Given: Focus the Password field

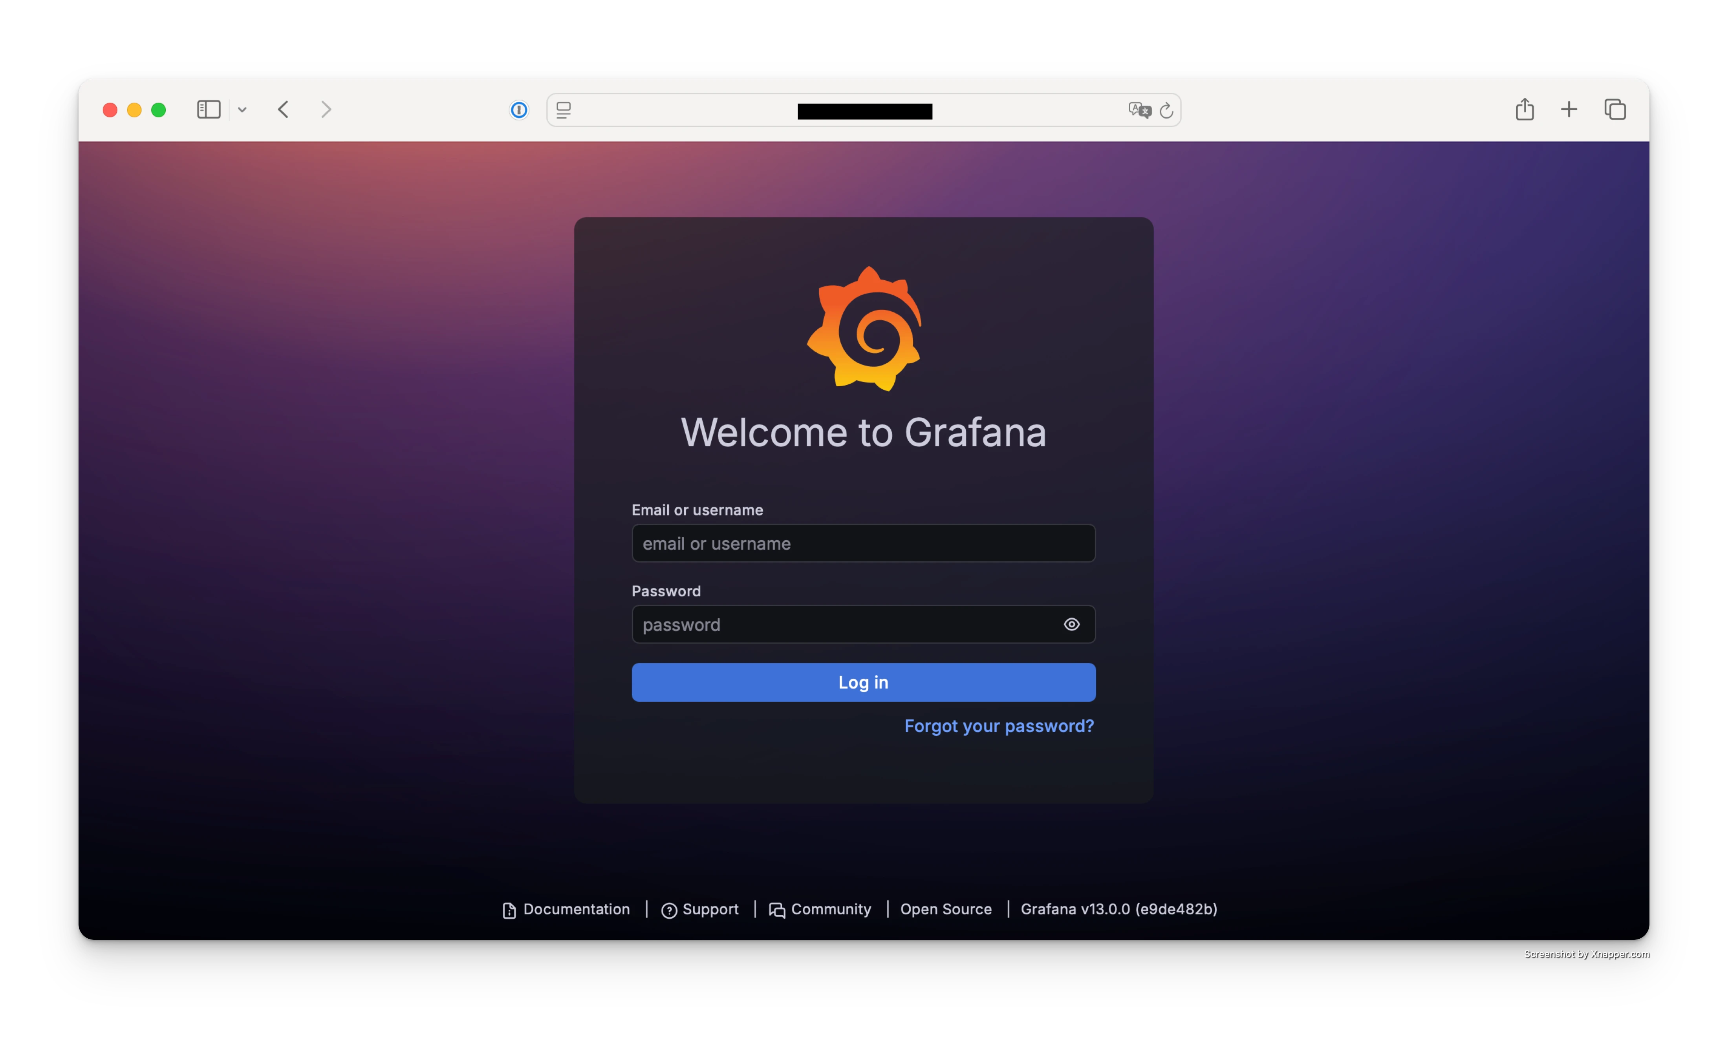Looking at the screenshot, I should (x=863, y=625).
